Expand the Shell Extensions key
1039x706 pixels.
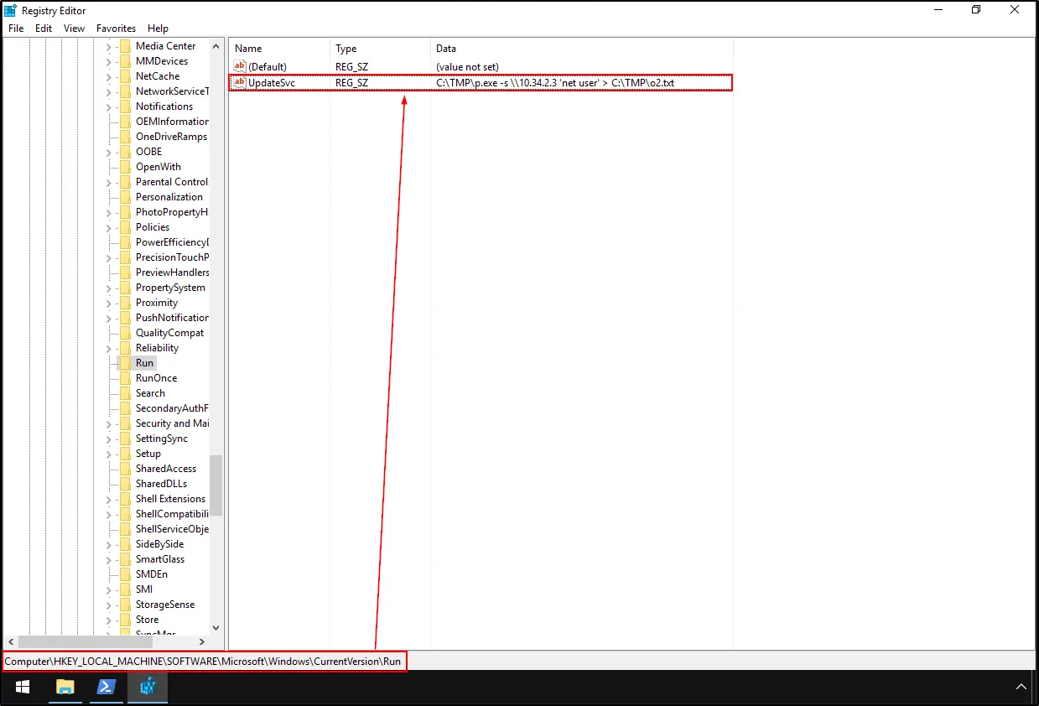108,499
